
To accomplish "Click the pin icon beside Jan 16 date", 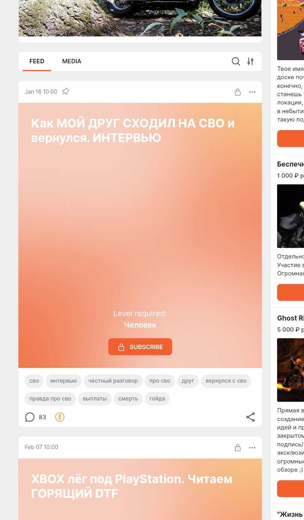I will pos(66,91).
